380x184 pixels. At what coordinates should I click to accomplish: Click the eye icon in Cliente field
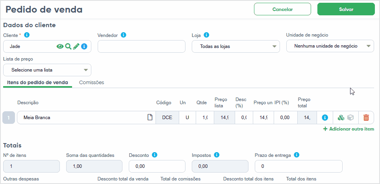(x=60, y=46)
